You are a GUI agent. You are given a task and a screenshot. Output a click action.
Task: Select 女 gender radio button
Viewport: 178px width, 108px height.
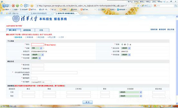[x=128, y=44]
